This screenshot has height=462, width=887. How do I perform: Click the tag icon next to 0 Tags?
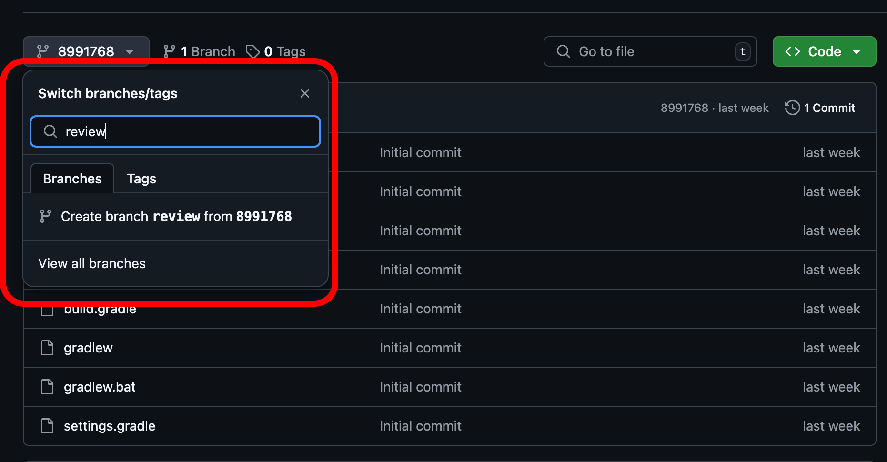pos(252,51)
